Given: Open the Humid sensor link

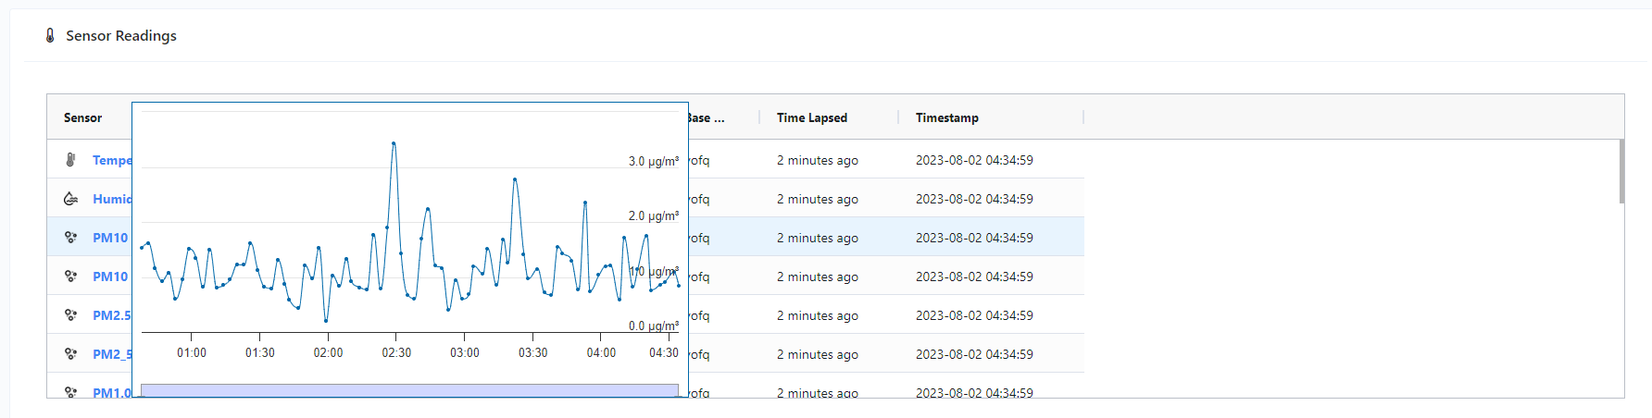Looking at the screenshot, I should click(112, 199).
